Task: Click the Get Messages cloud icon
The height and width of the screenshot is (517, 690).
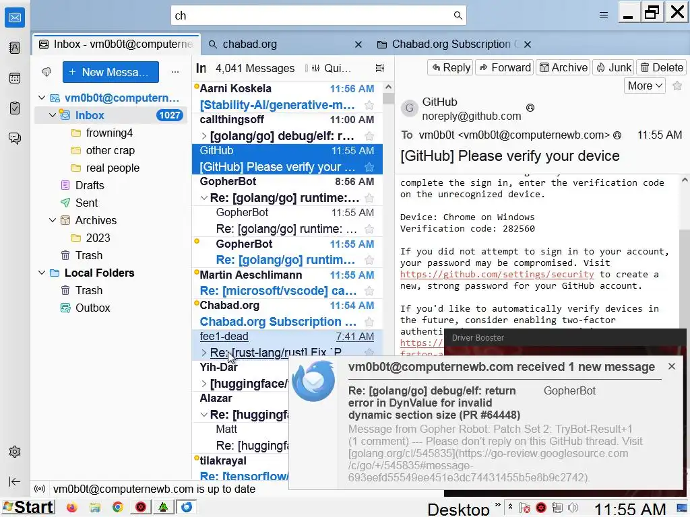Action: 46,71
